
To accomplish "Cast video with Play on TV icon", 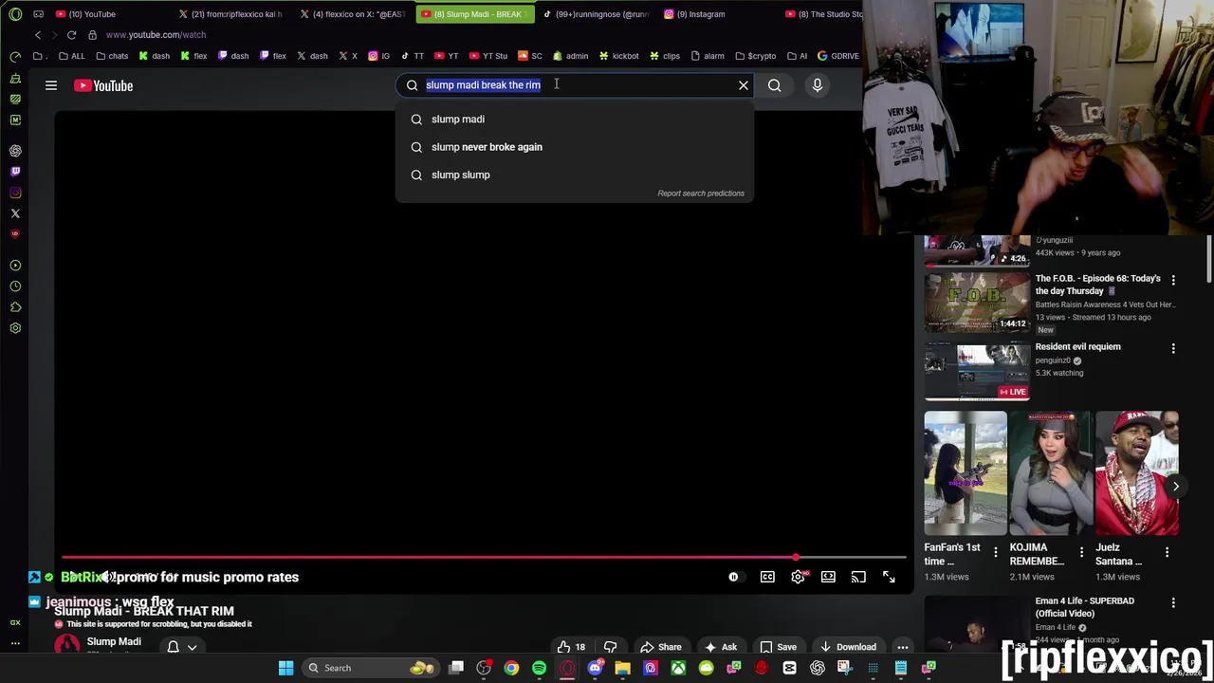I will [858, 577].
